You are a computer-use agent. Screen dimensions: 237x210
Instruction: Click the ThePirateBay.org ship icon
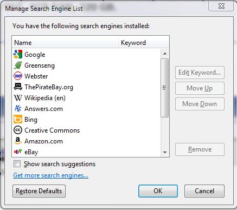pos(18,87)
